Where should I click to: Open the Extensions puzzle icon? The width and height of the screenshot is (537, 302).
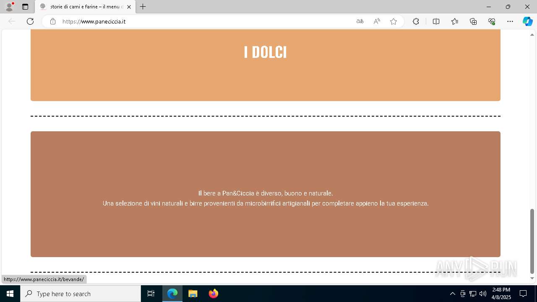pos(416,21)
